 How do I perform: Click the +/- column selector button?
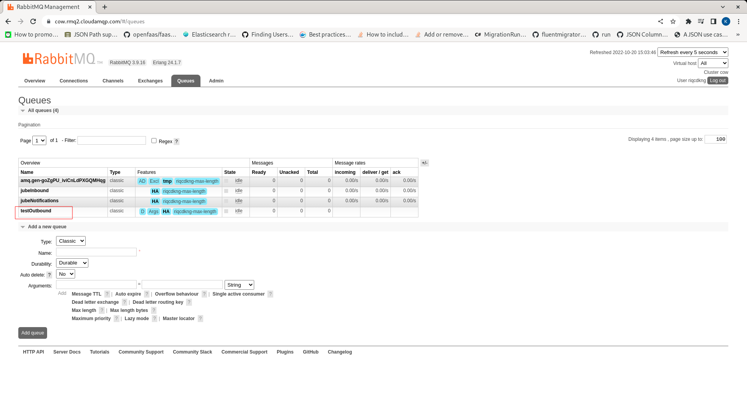(425, 163)
